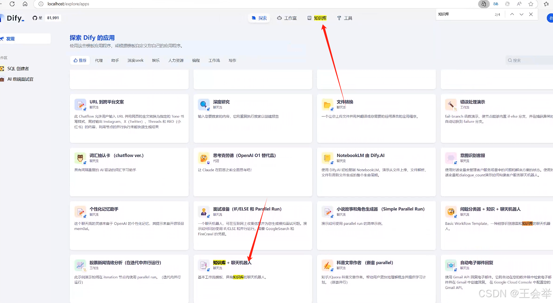Screen dimensions: 553x303
Task: Open the 意图识别客服 card title
Action: [473, 155]
